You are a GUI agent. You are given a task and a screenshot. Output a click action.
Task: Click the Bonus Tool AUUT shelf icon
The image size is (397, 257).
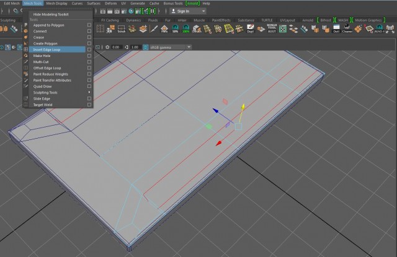coord(272,29)
